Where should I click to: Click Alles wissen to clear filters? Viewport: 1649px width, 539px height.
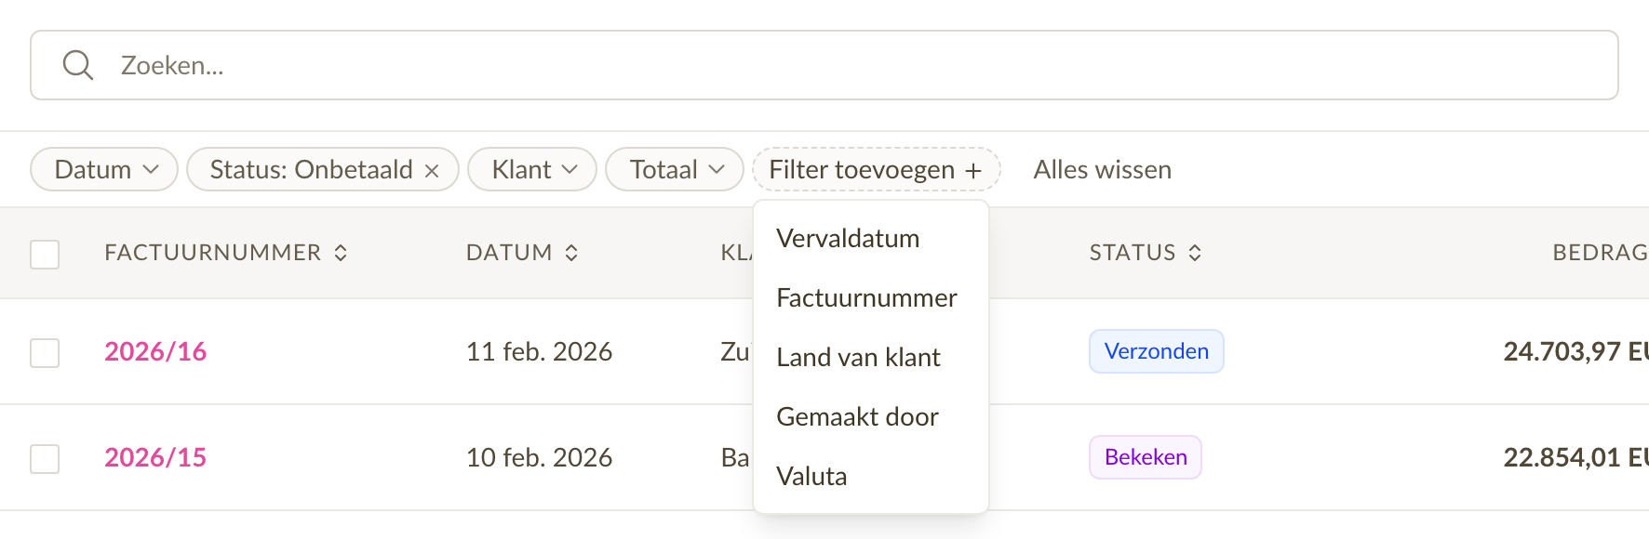1102,169
